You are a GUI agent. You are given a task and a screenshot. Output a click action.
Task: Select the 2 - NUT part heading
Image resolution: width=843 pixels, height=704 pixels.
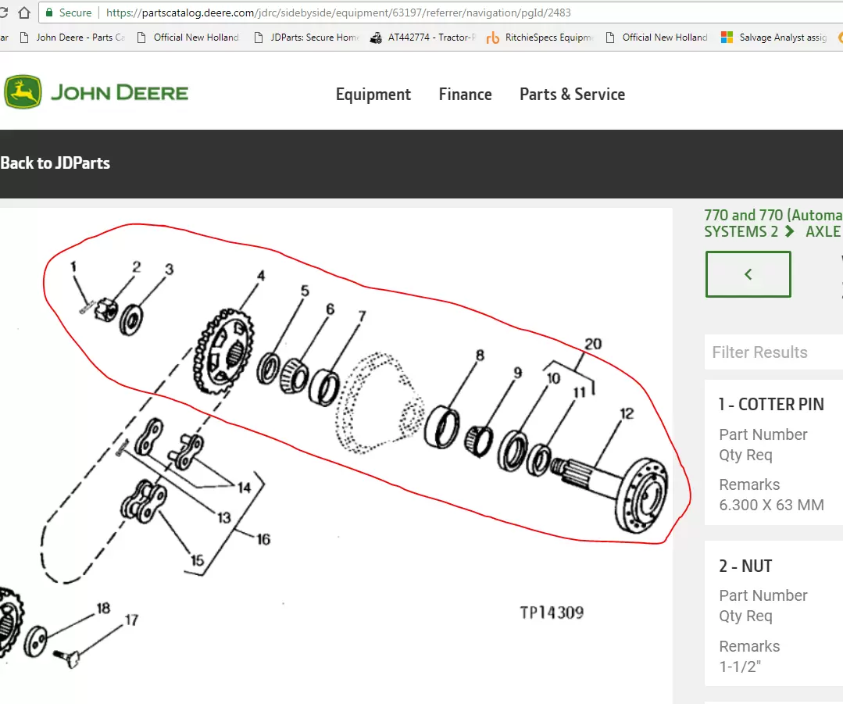pyautogui.click(x=745, y=566)
